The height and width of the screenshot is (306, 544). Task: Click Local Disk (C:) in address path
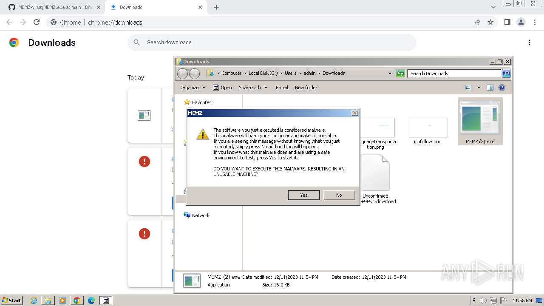click(x=263, y=73)
